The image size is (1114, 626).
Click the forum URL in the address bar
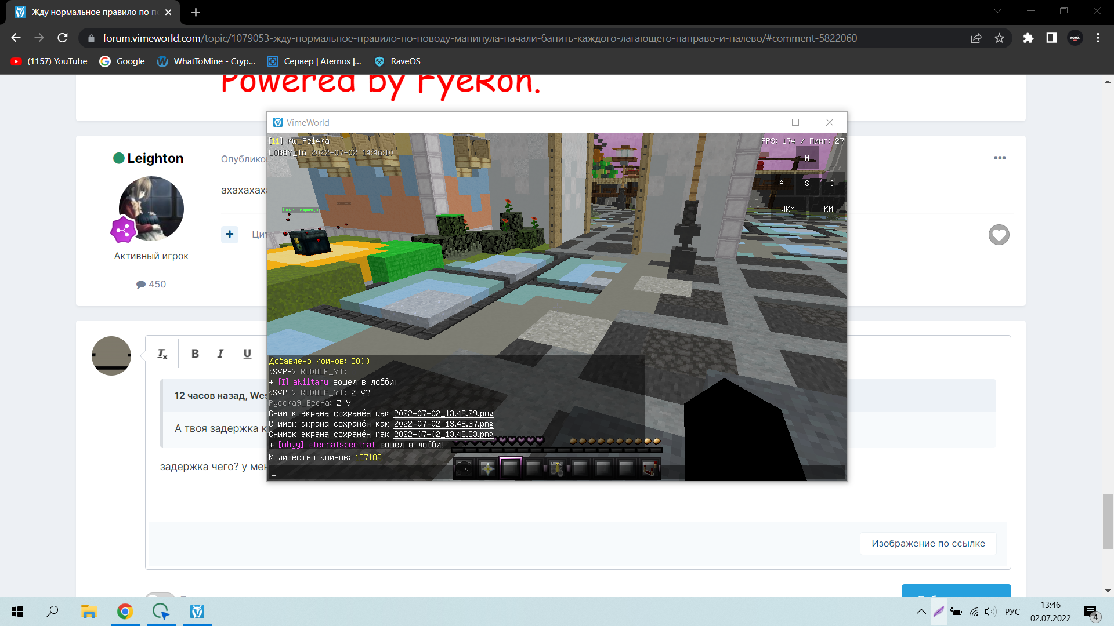pyautogui.click(x=479, y=38)
